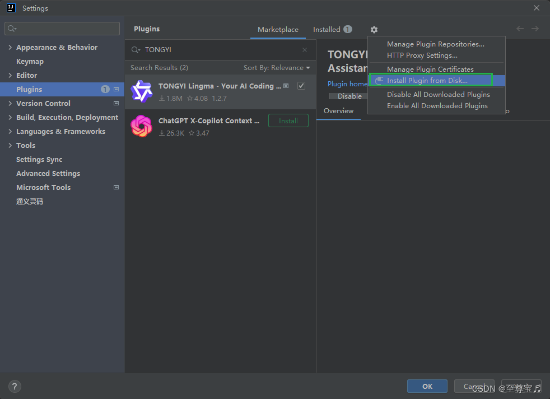Click the OK button
This screenshot has width=550, height=399.
427,386
